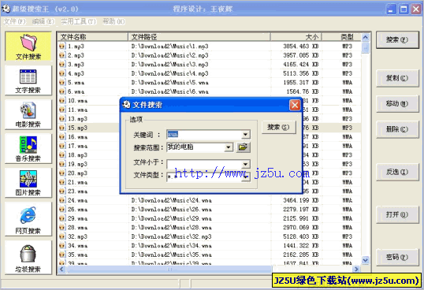Click the file icon of 32.mp3 row

62,236
